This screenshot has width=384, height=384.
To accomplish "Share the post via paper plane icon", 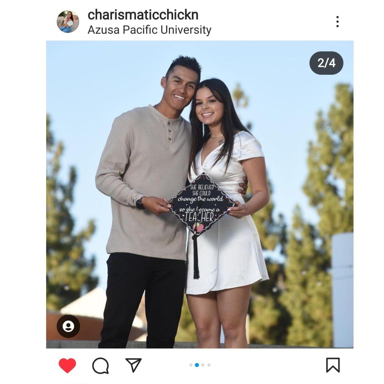I will 133,365.
